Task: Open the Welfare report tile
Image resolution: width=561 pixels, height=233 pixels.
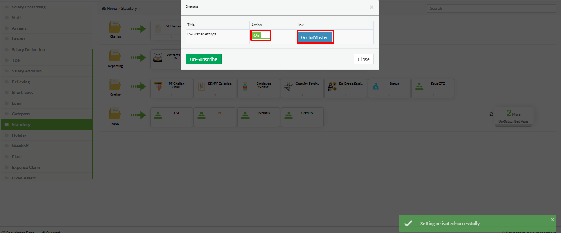Action: click(165, 59)
